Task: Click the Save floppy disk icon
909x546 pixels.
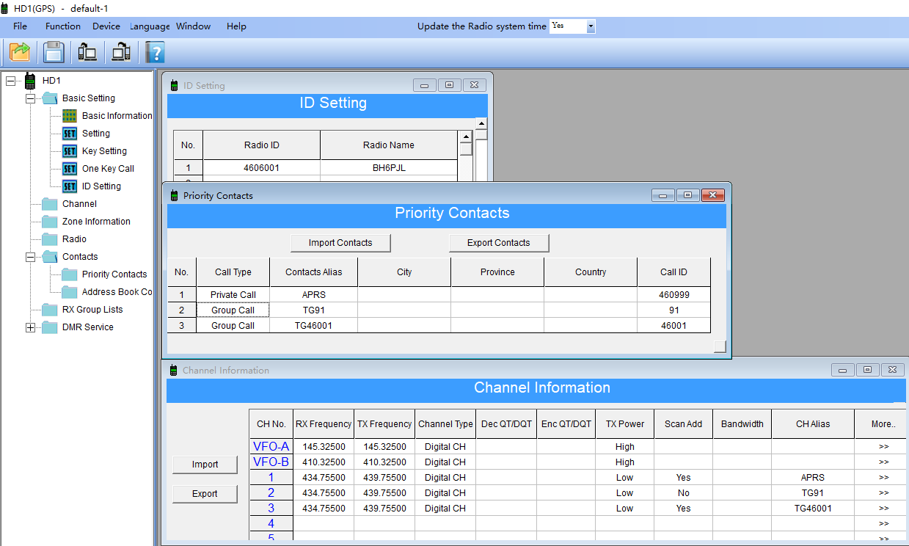Action: tap(54, 52)
